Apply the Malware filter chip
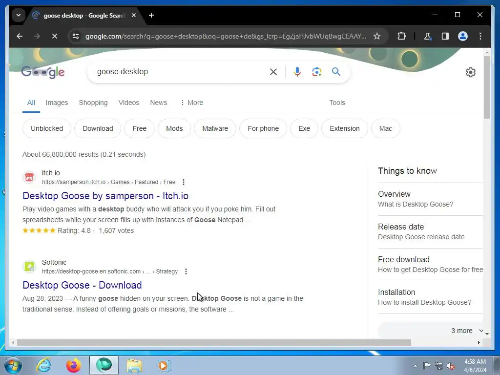 tap(215, 128)
